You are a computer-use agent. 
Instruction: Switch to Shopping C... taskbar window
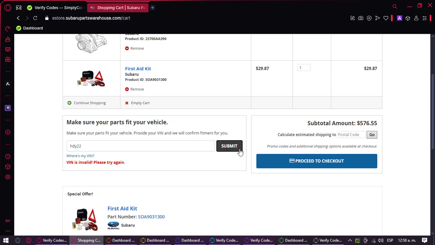tap(86, 240)
